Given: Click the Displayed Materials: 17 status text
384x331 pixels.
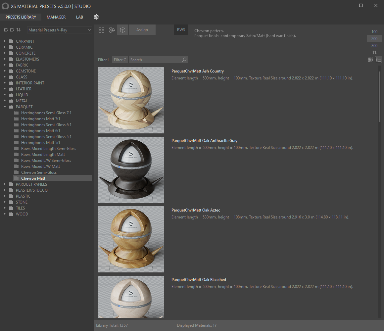Looking at the screenshot, I should (197, 325).
